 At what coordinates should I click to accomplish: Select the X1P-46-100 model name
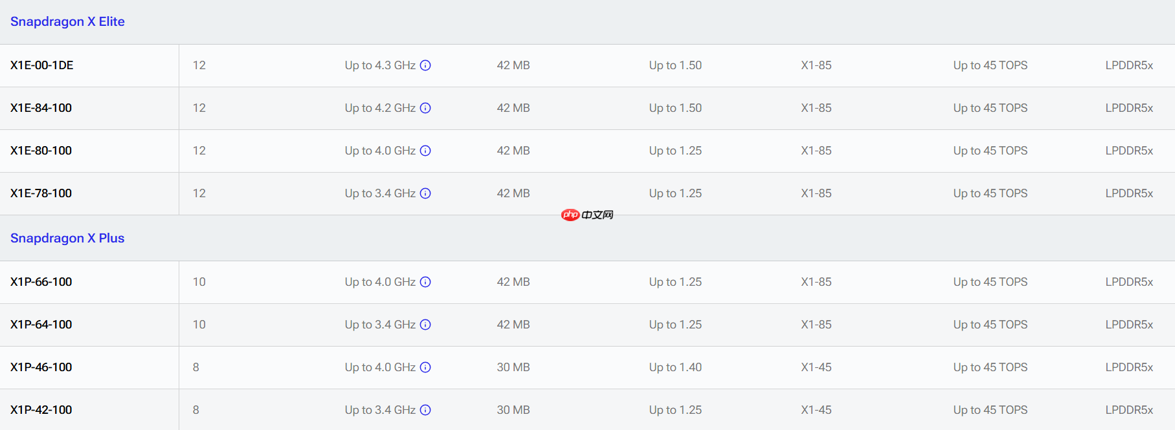(x=41, y=367)
